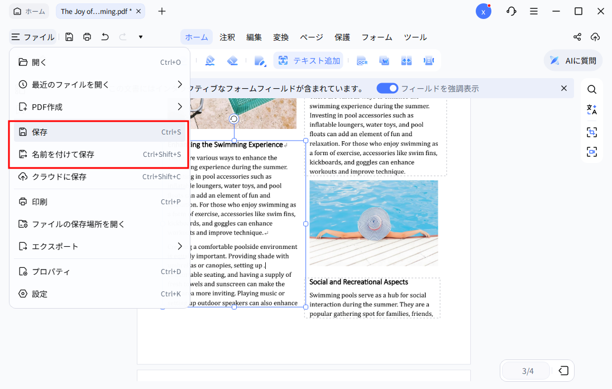The height and width of the screenshot is (389, 612).
Task: Click the print icon in quick toolbar
Action: point(87,37)
